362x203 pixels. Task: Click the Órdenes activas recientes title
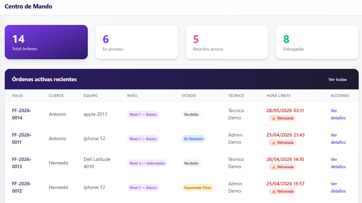tap(44, 79)
